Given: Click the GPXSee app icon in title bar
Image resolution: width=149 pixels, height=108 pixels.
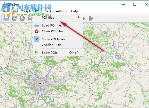Looking at the screenshot, I should point(4,4).
